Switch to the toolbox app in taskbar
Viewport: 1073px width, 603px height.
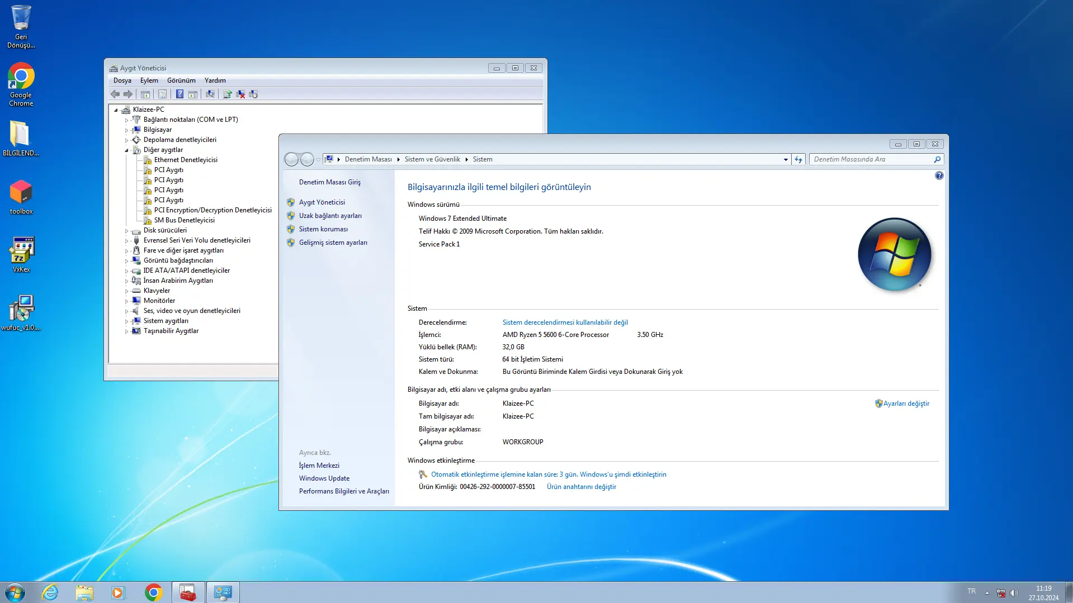[188, 592]
